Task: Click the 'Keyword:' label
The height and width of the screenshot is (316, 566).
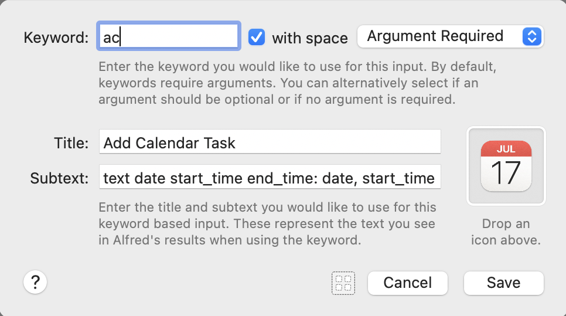Action: [x=56, y=38]
